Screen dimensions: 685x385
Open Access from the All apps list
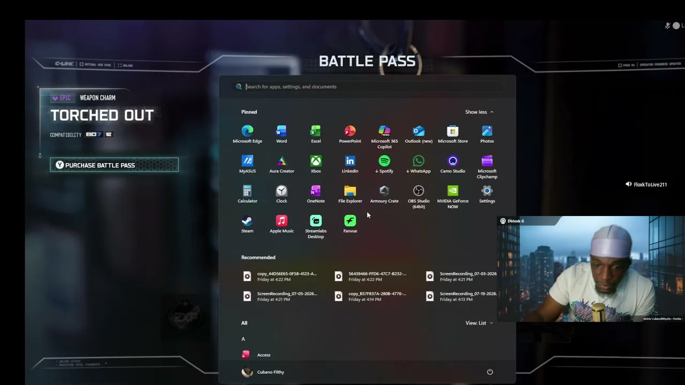point(256,355)
